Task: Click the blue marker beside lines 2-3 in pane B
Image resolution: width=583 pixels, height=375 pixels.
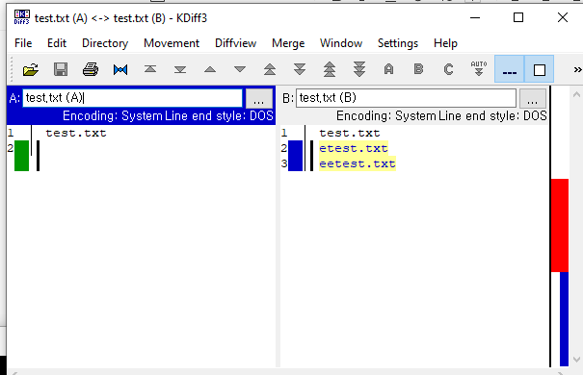Action: [x=295, y=156]
